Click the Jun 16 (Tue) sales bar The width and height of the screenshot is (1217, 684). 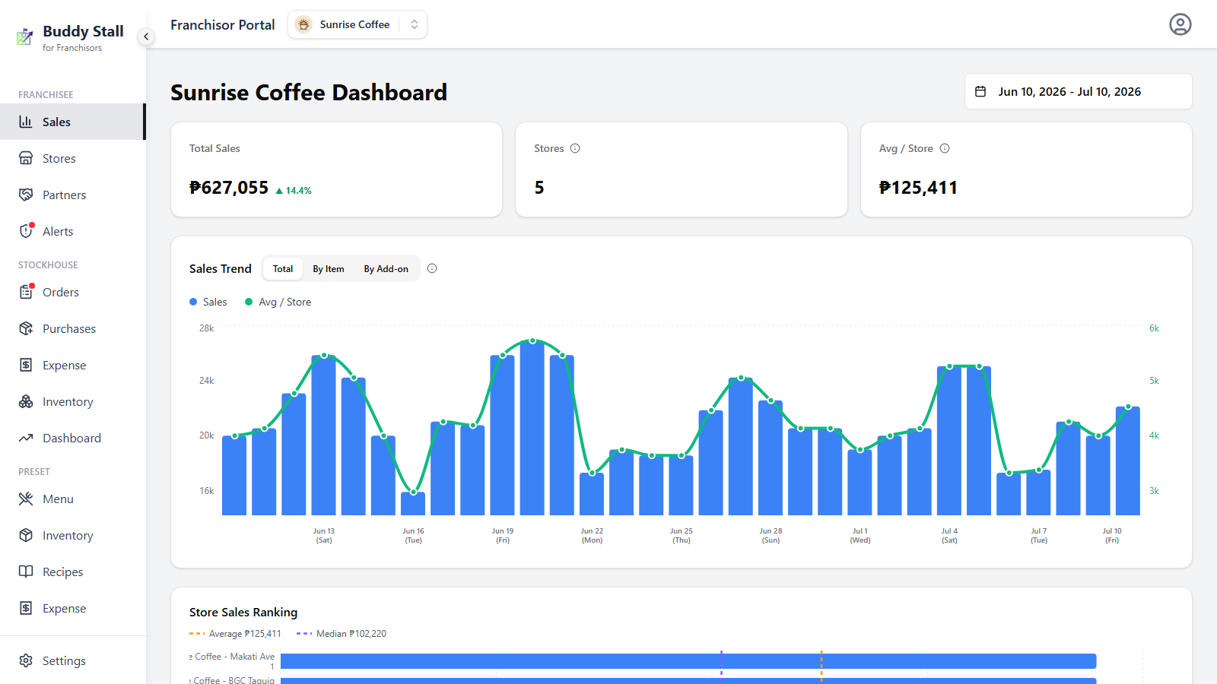[413, 503]
